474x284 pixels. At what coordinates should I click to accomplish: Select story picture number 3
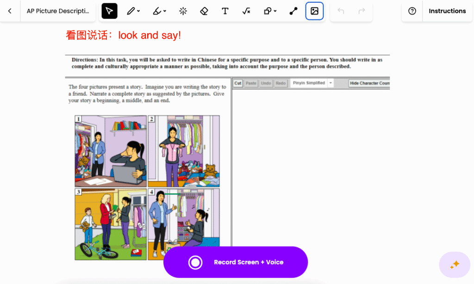point(111,224)
